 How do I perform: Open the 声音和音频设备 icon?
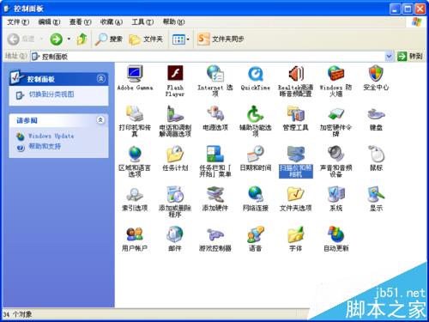pyautogui.click(x=335, y=154)
